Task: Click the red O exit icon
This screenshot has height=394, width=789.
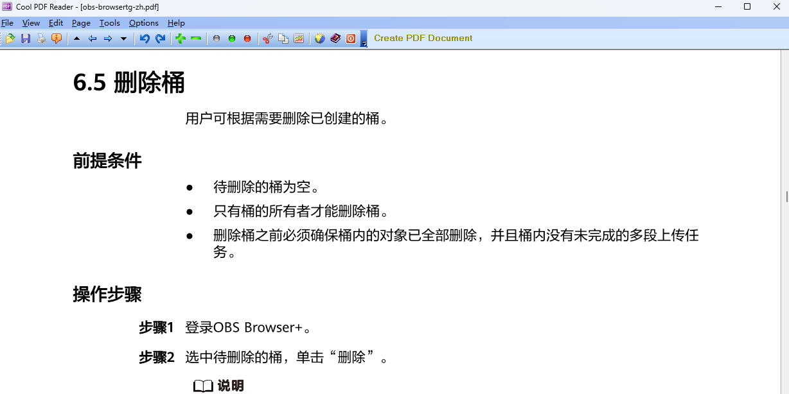Action: coord(350,39)
